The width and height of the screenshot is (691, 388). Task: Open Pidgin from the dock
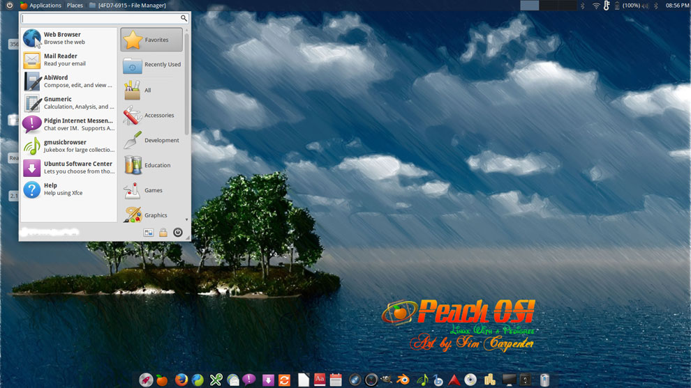249,379
